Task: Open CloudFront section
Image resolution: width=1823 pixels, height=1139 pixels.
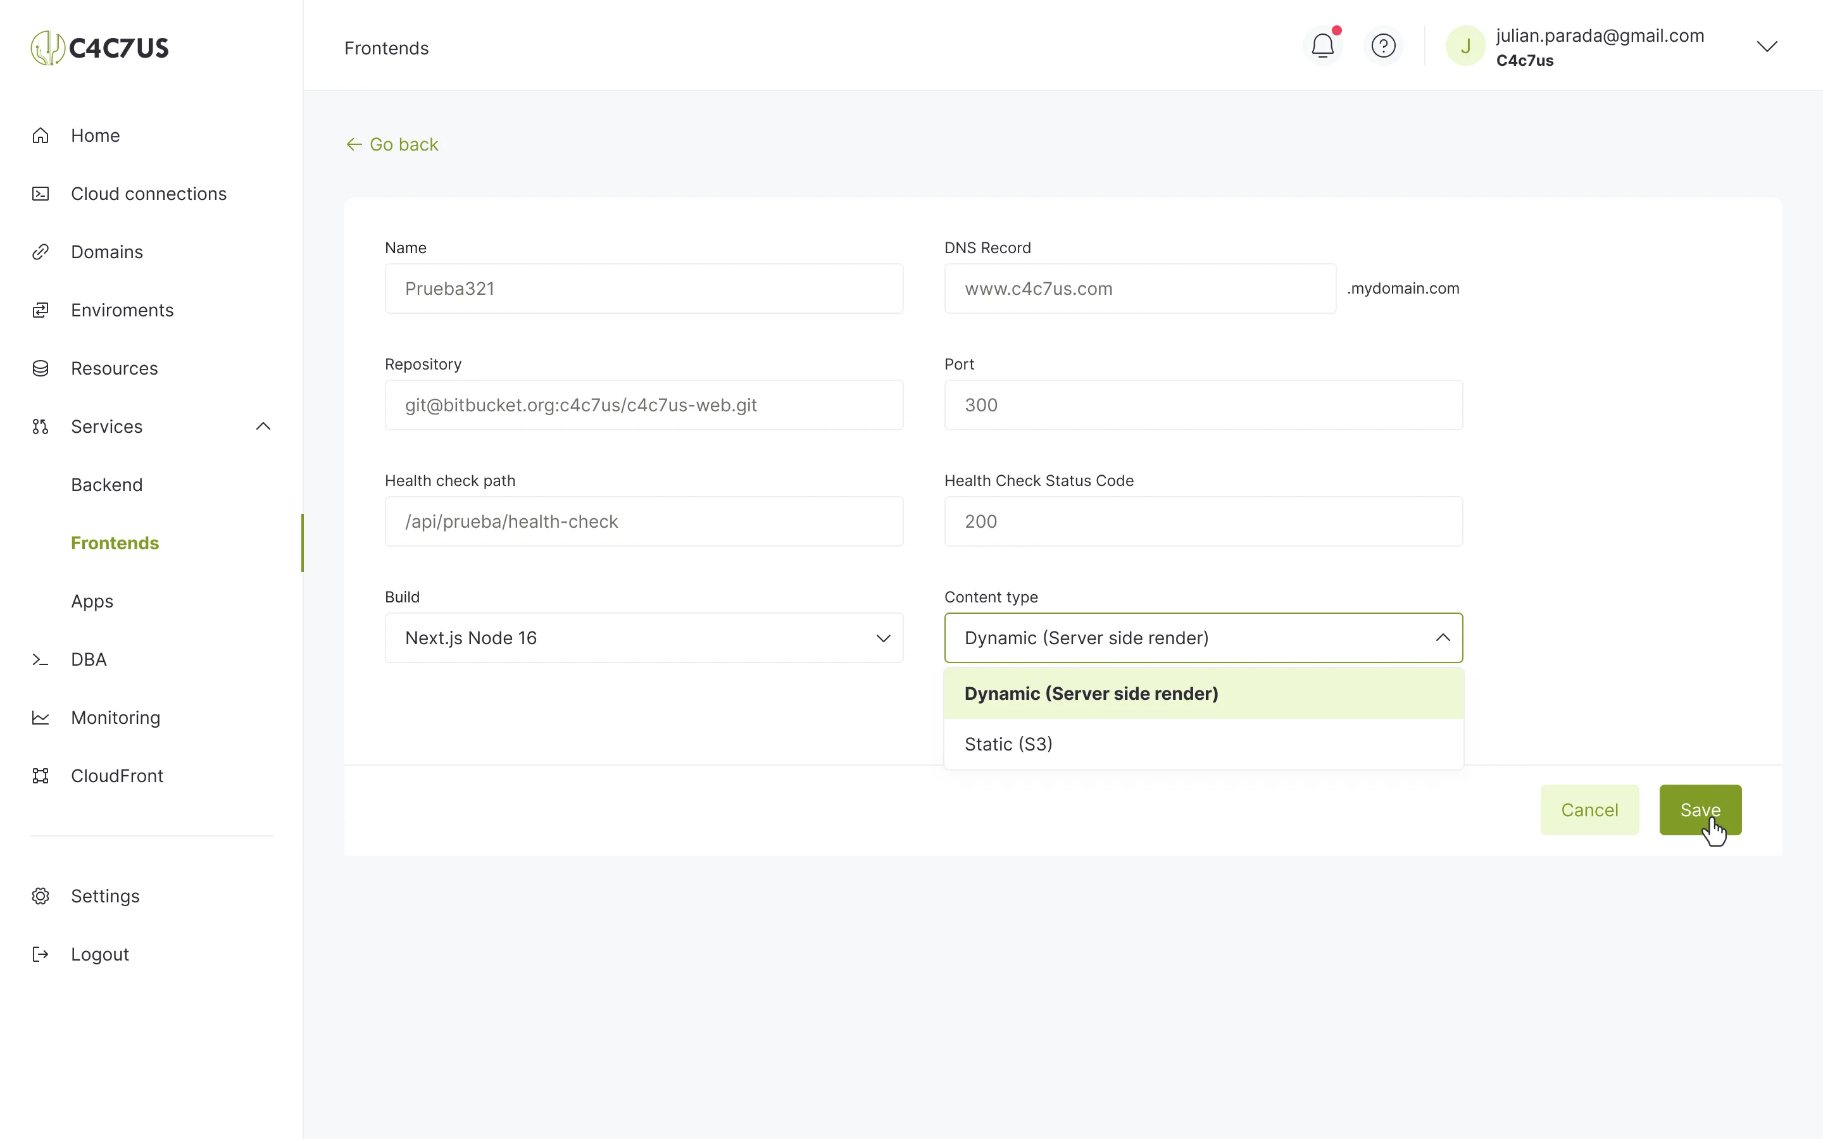Action: [x=116, y=776]
